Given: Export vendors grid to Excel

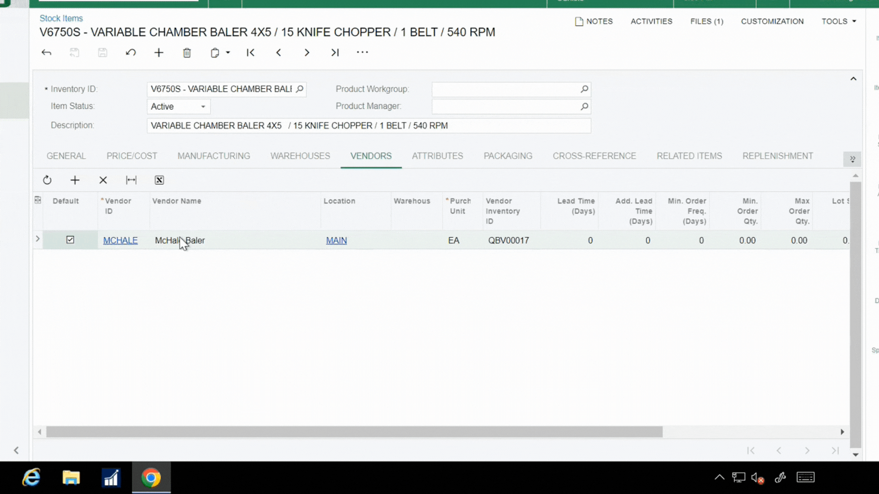Looking at the screenshot, I should 159,180.
